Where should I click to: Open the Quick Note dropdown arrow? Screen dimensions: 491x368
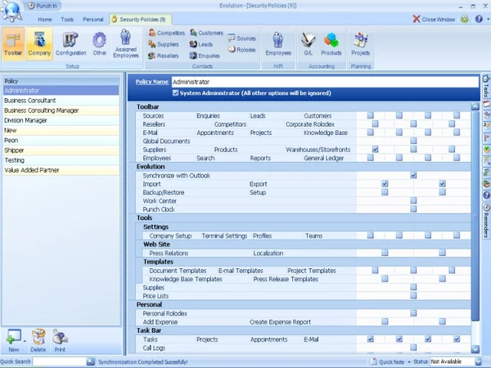pyautogui.click(x=409, y=362)
